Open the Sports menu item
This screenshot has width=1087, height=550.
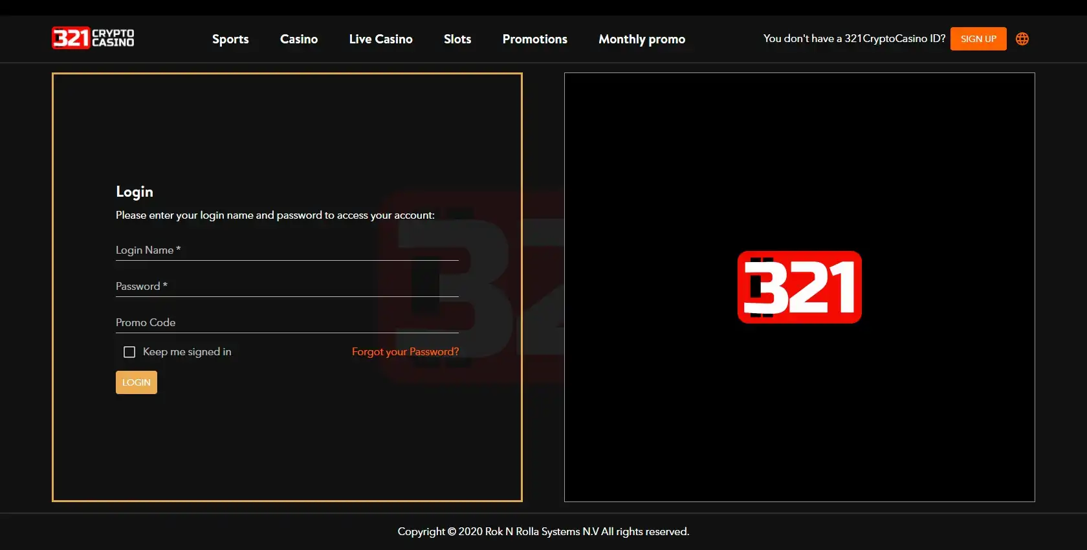230,39
